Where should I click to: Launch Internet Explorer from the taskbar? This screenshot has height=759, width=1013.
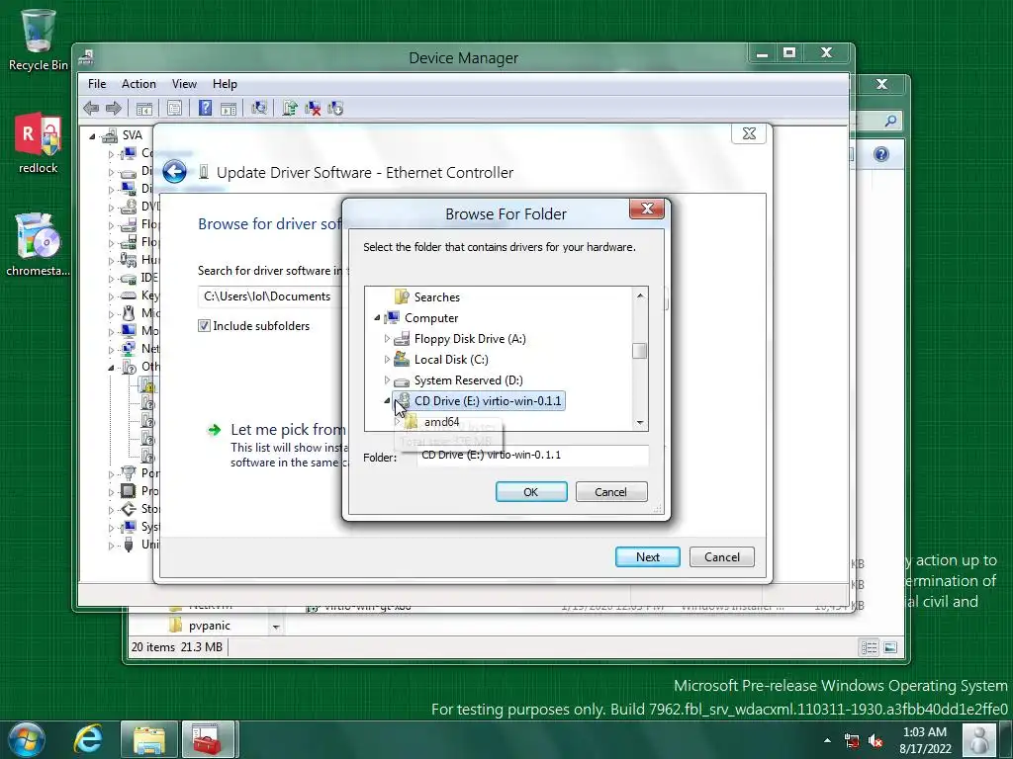[87, 739]
